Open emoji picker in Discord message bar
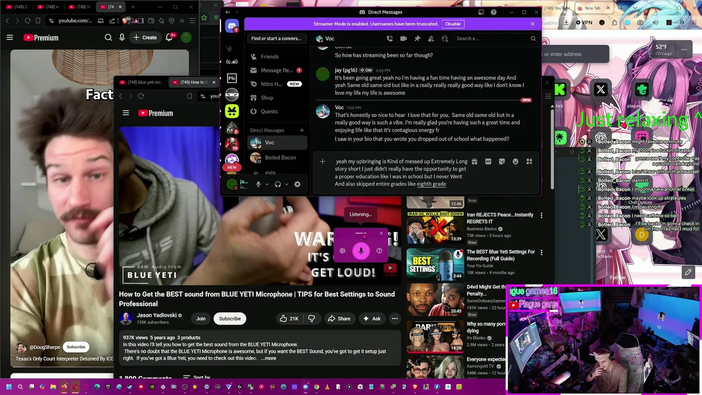Image resolution: width=702 pixels, height=395 pixels. click(516, 162)
